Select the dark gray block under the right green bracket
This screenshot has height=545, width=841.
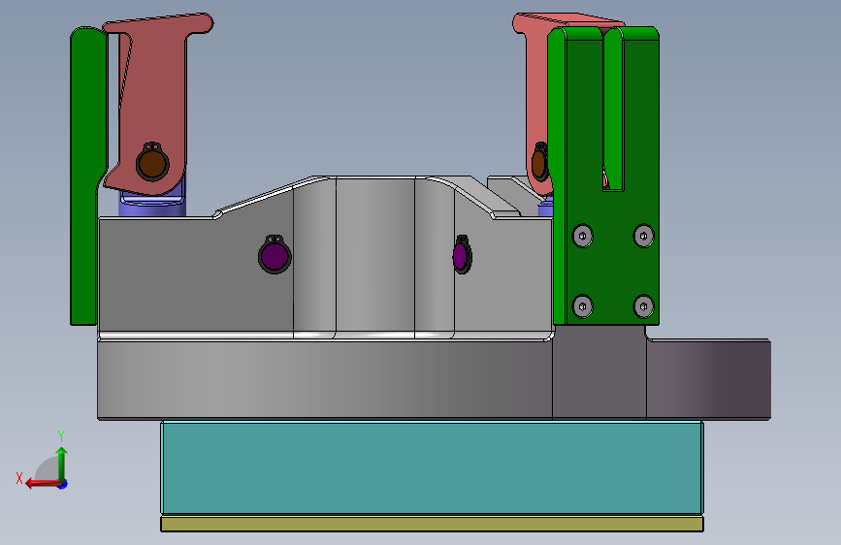(x=599, y=372)
